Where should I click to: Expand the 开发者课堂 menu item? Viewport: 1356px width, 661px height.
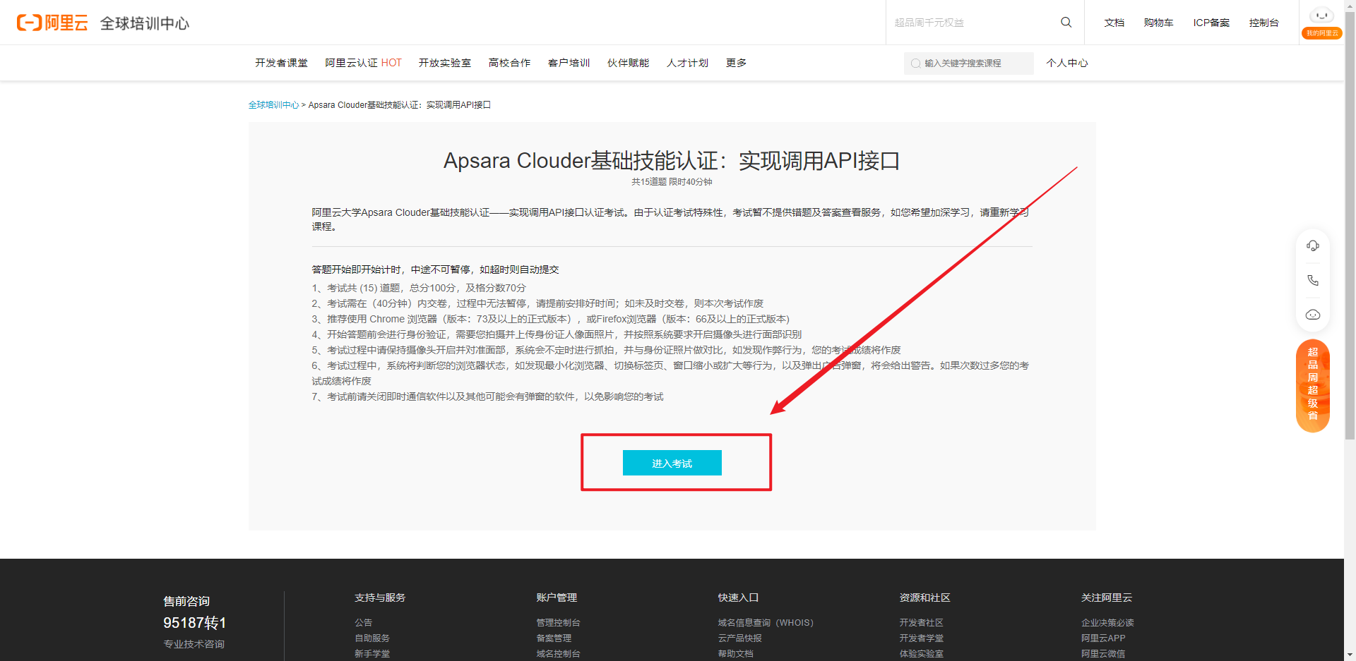[x=280, y=63]
